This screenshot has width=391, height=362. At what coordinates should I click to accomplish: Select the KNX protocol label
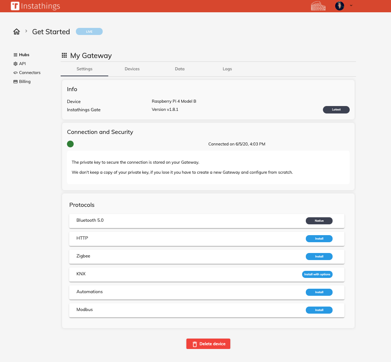(81, 274)
